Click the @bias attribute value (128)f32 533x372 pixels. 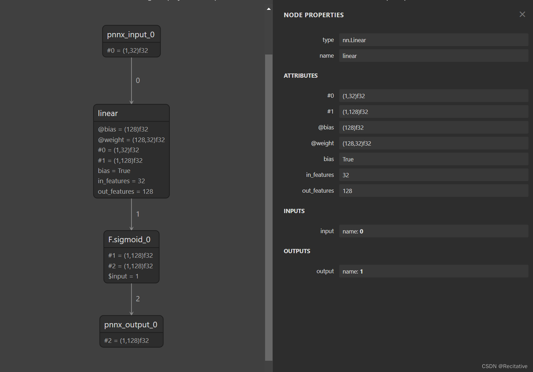click(434, 128)
